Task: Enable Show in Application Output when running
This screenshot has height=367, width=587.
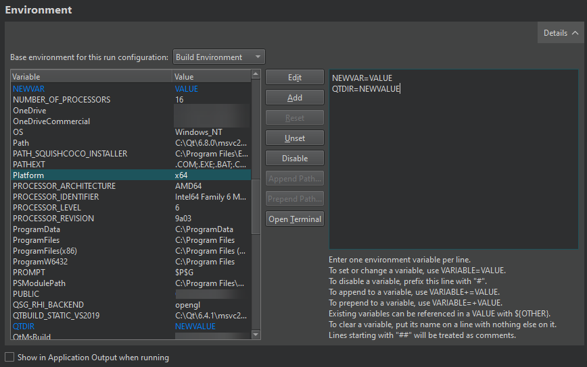Action: tap(9, 358)
